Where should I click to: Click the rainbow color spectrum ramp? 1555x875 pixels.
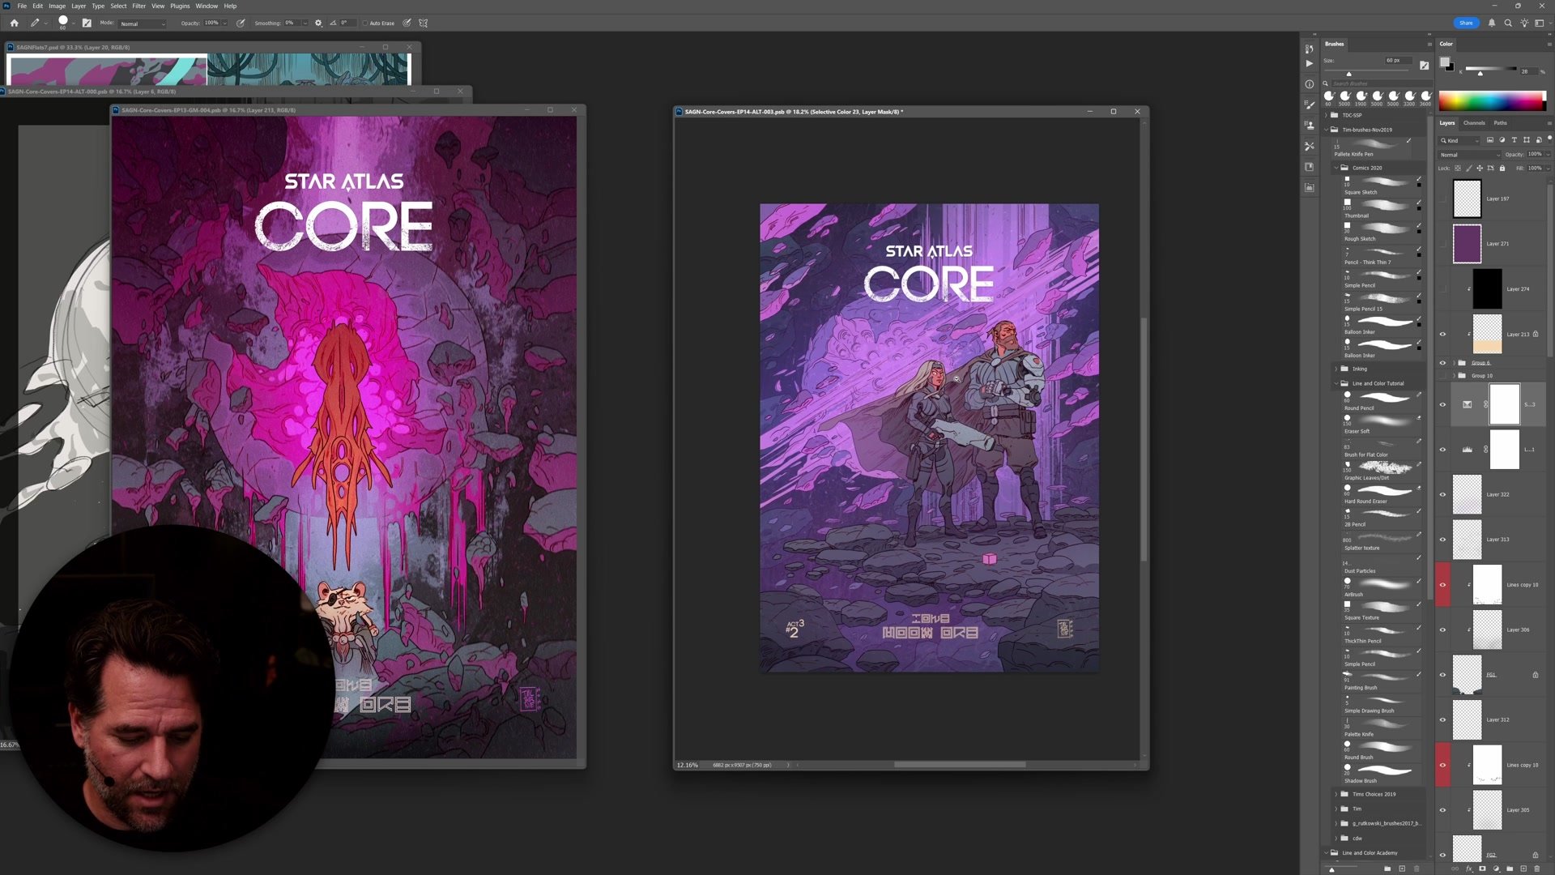point(1491,100)
